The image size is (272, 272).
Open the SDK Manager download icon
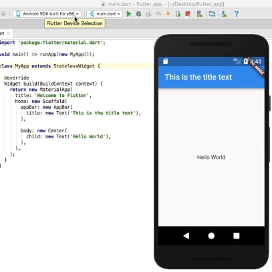point(224,14)
